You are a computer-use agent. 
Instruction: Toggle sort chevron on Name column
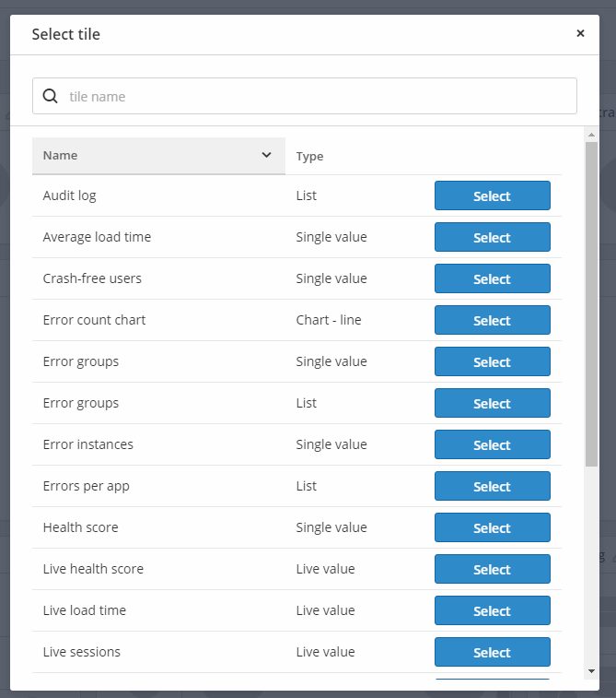[x=266, y=155]
